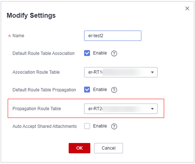Viewport: 195px width, 164px height.
Task: Click the OK button
Action: tap(79, 148)
